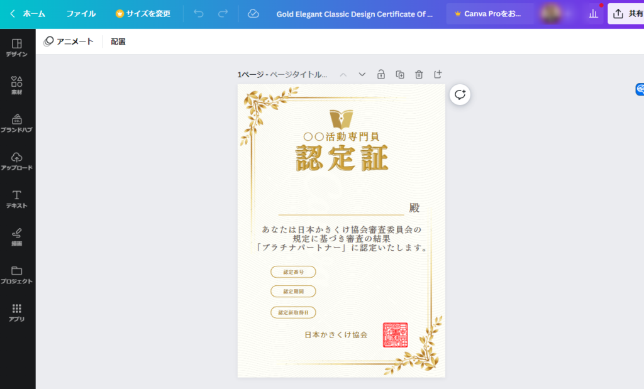The height and width of the screenshot is (389, 644).
Task: Open the プロジェクト folder panel
Action: point(17,275)
